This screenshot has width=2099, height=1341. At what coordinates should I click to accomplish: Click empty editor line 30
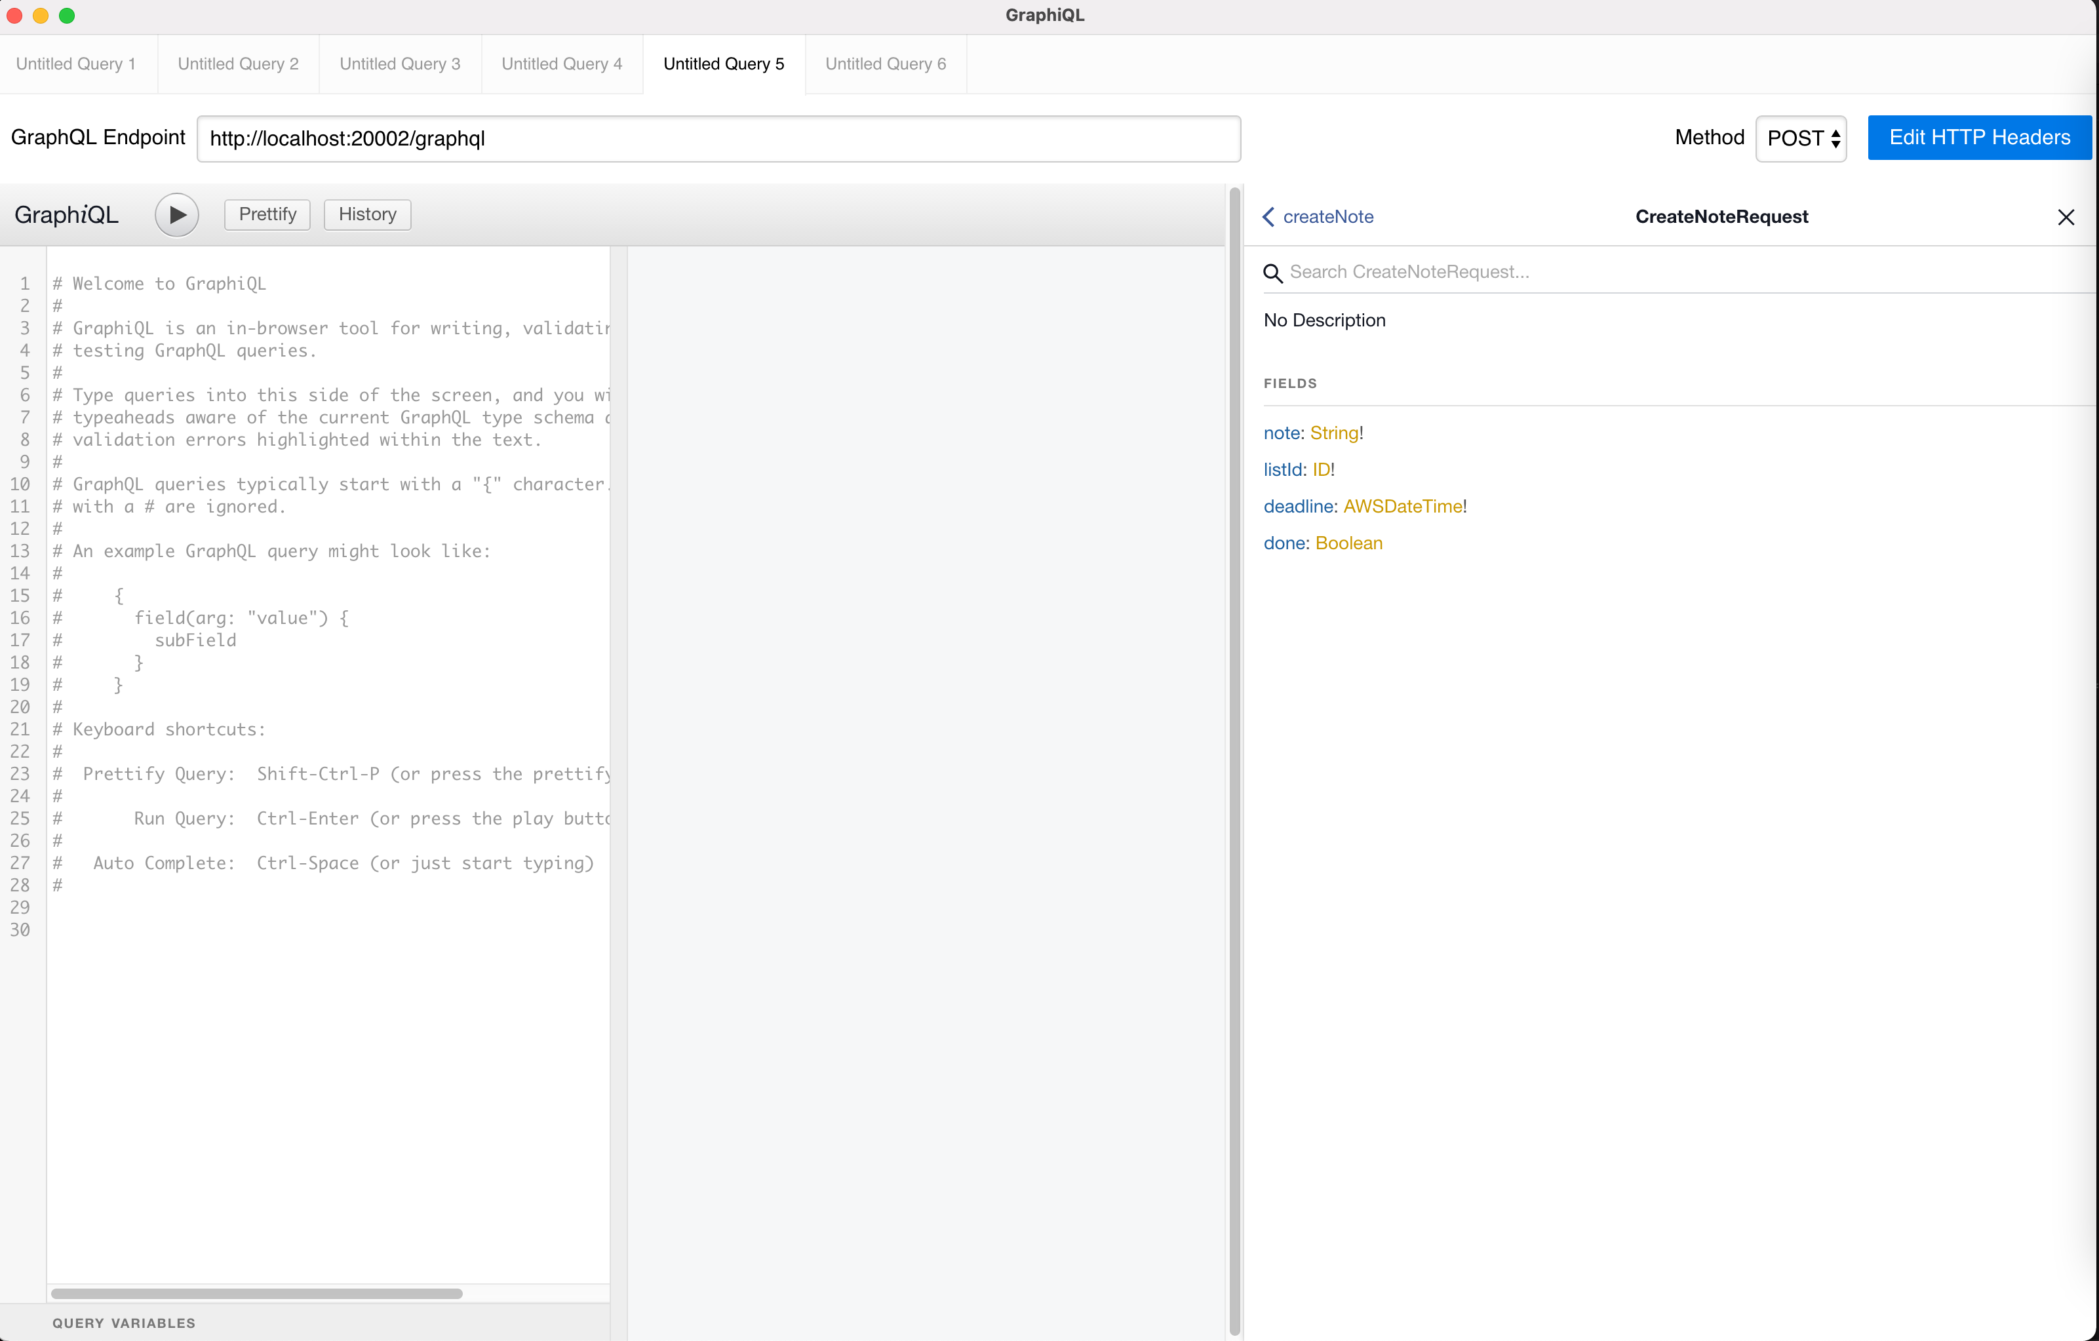tap(328, 930)
